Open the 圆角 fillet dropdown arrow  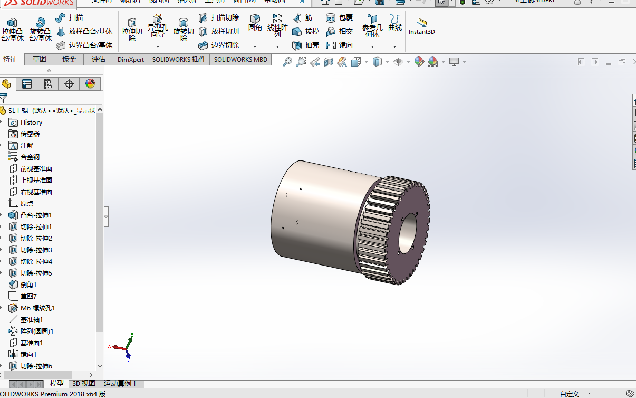click(255, 46)
